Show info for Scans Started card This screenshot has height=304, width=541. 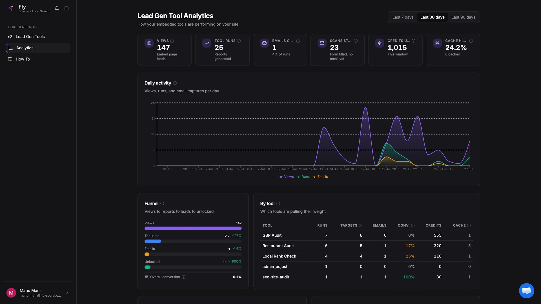[356, 41]
